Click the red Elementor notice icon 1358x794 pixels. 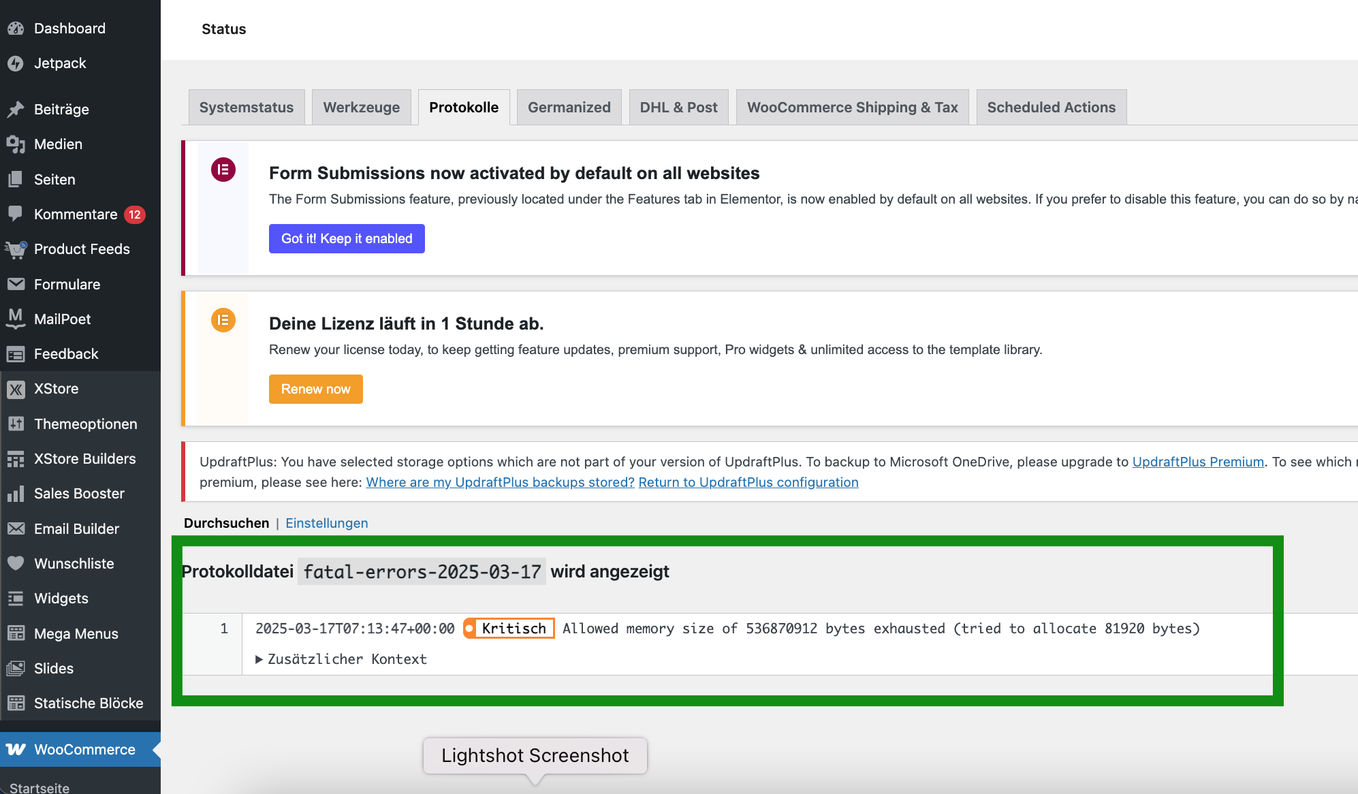(x=223, y=170)
